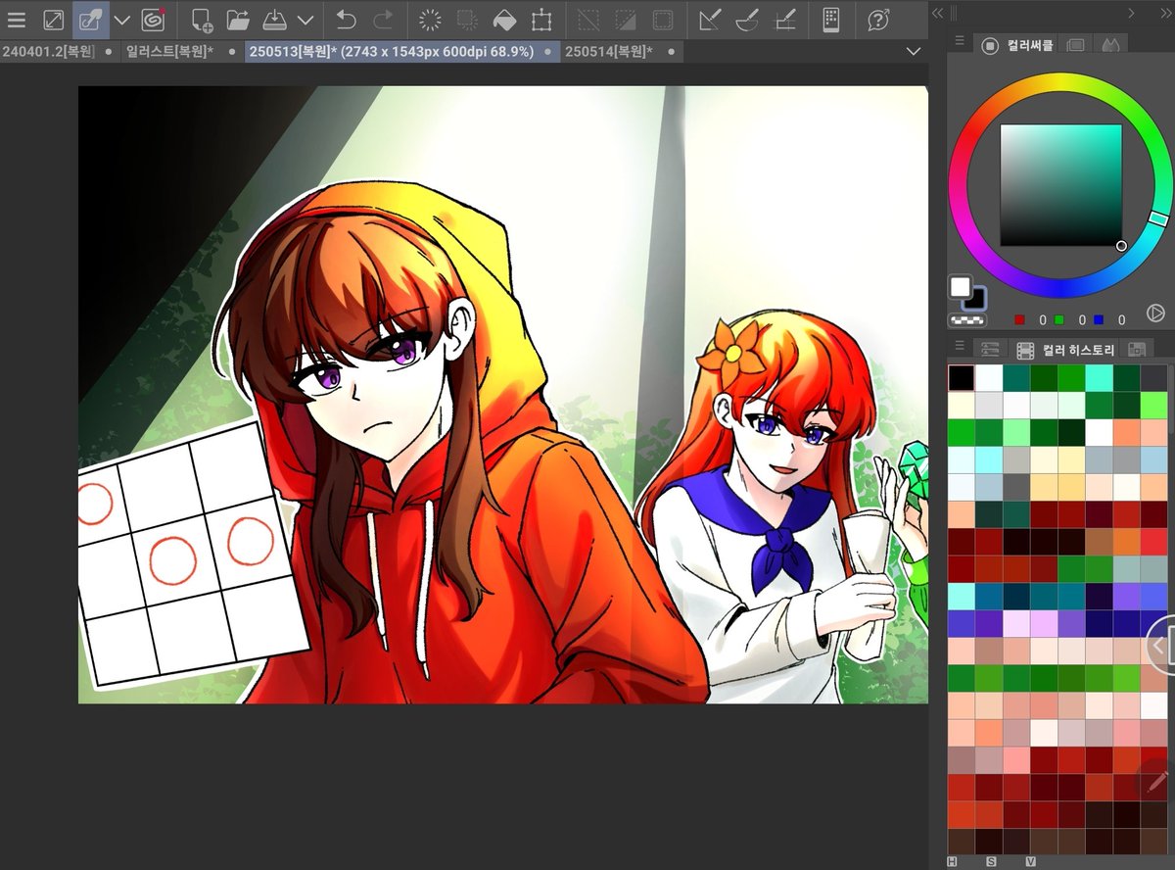
Task: Click inside the color wheel saturation square
Action: pyautogui.click(x=1060, y=185)
